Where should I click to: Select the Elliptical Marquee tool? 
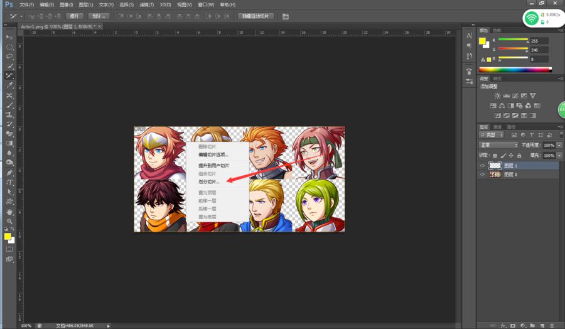pyautogui.click(x=9, y=47)
